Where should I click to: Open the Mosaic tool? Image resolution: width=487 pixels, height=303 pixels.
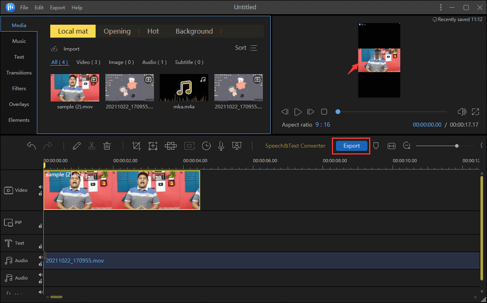(x=170, y=146)
